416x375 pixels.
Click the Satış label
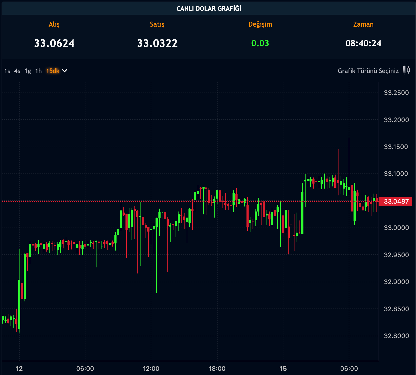click(x=157, y=25)
